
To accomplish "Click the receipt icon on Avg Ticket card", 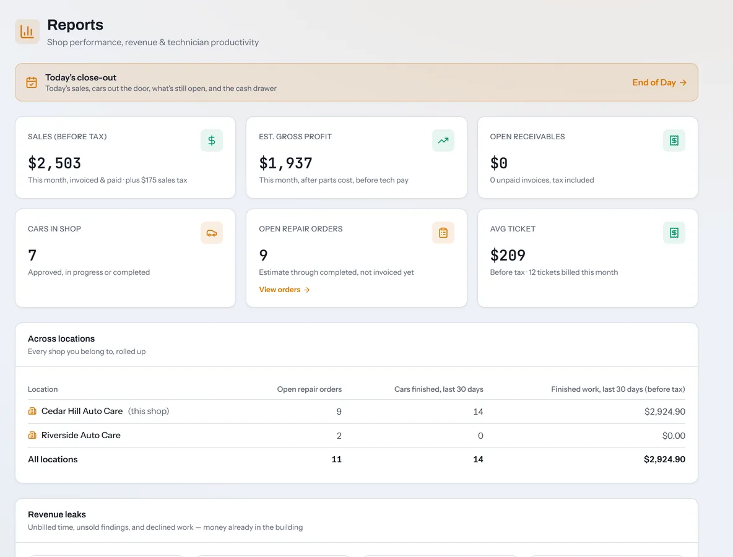I will (x=674, y=233).
